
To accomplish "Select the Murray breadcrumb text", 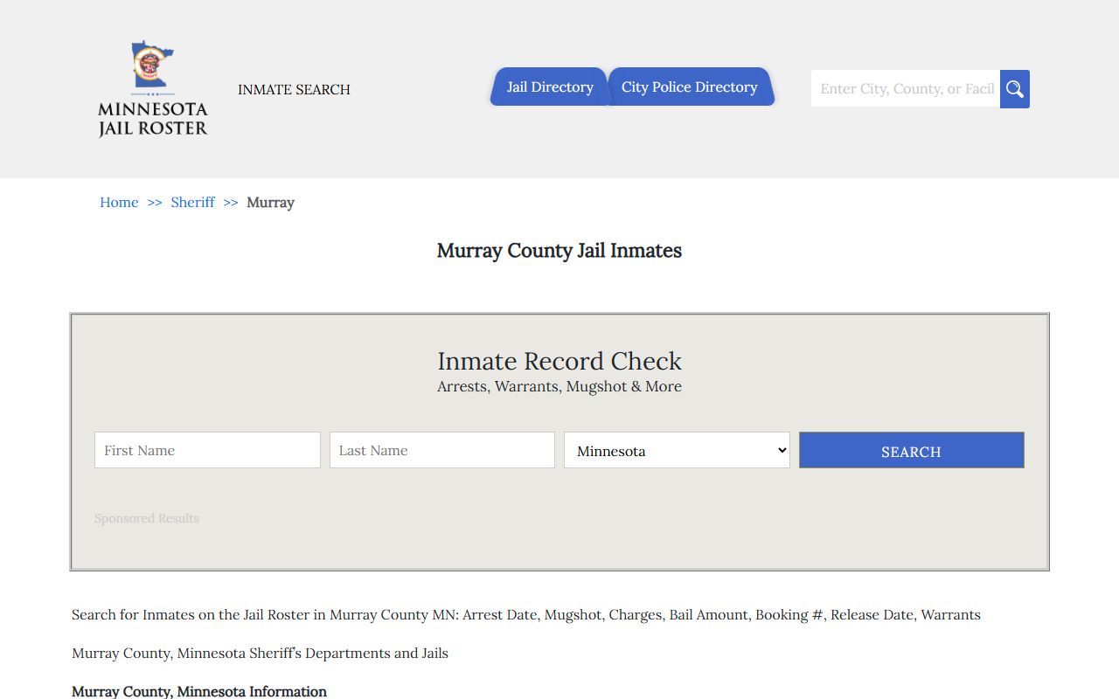I will (270, 203).
